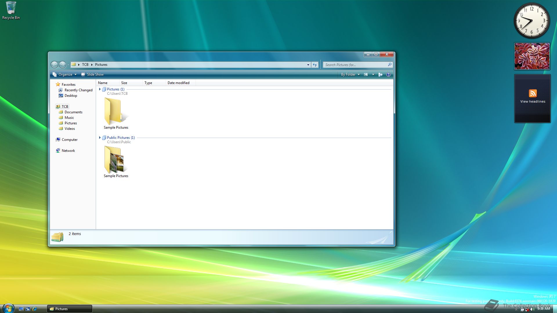This screenshot has width=557, height=313.
Task: Click the network disconnected tray icon
Action: point(527,309)
